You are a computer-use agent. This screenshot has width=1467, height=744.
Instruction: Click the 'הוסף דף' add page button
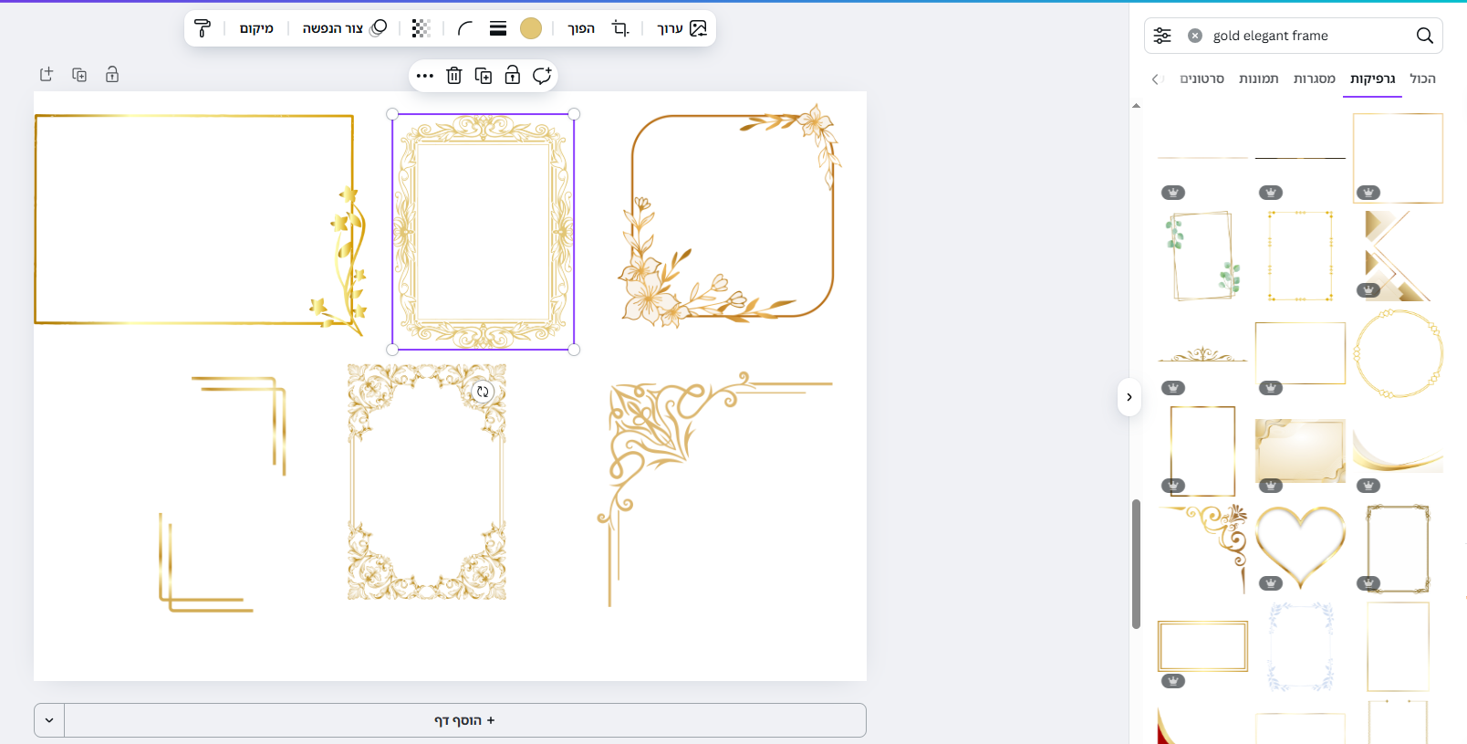pyautogui.click(x=464, y=720)
